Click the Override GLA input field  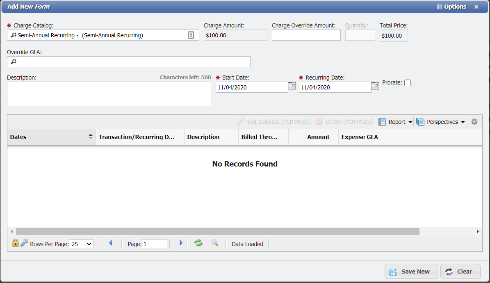point(129,62)
